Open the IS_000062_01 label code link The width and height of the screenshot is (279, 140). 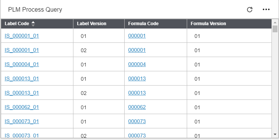(x=22, y=107)
